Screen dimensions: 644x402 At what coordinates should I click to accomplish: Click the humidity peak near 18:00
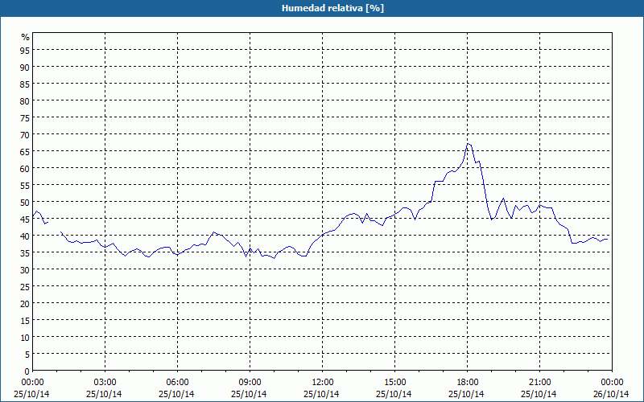[x=469, y=144]
